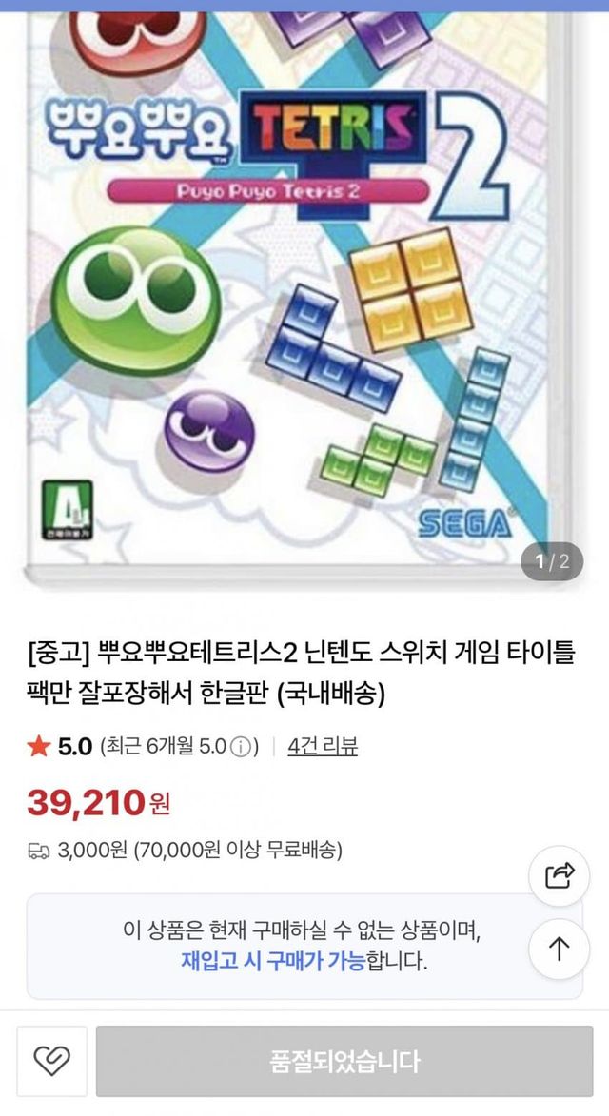
Task: Click the 39,210원 price
Action: click(x=99, y=803)
